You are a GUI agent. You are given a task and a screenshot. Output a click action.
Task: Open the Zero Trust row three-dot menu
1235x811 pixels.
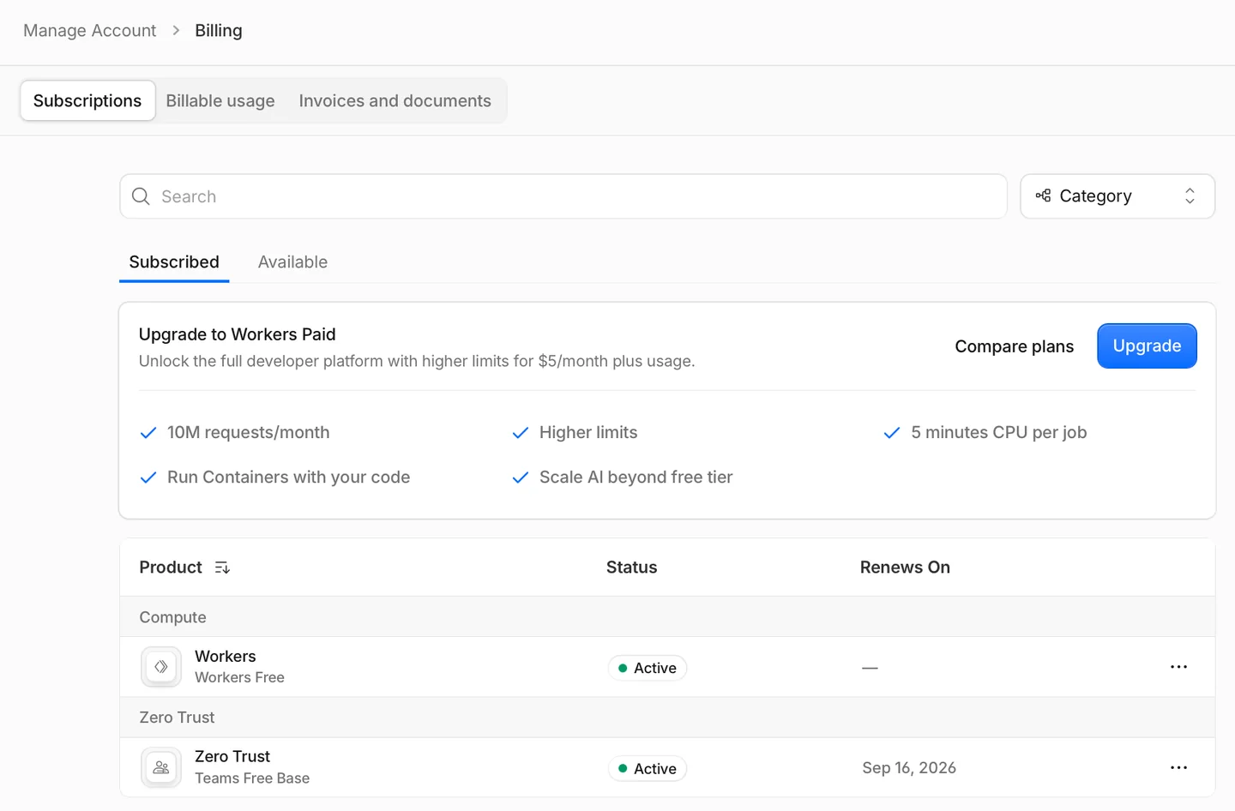pyautogui.click(x=1178, y=767)
